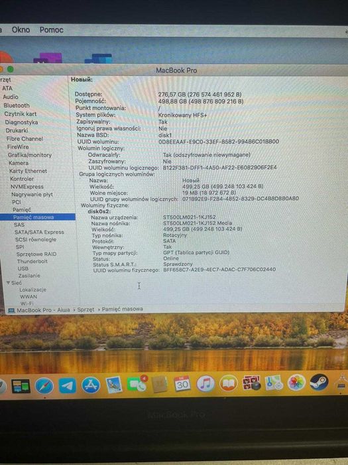Select Bluetooth in the sidebar
The width and height of the screenshot is (348, 465).
(x=17, y=106)
